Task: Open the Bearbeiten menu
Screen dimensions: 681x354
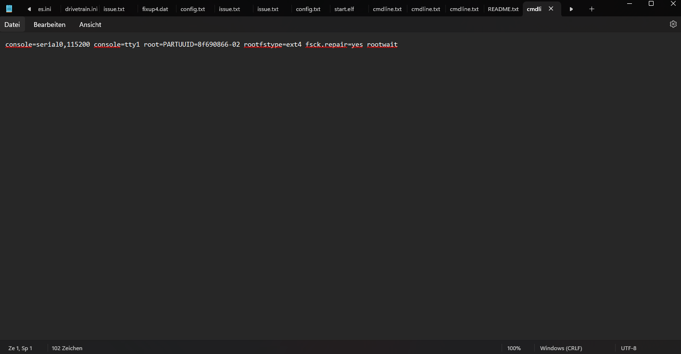Action: tap(50, 25)
